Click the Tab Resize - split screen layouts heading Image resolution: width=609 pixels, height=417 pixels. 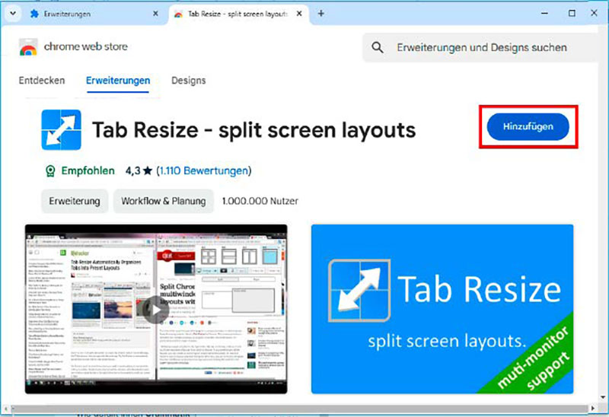pos(254,129)
